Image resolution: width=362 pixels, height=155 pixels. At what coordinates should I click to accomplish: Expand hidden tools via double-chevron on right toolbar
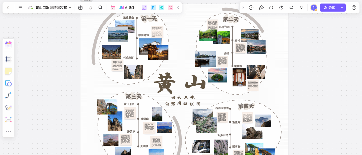click(301, 8)
